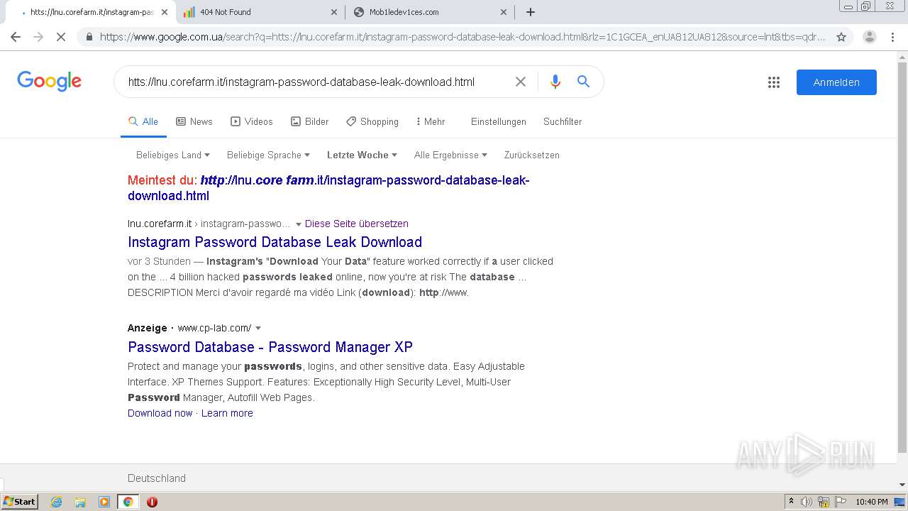The width and height of the screenshot is (908, 511).
Task: Open the media player taskbar icon
Action: pos(104,502)
